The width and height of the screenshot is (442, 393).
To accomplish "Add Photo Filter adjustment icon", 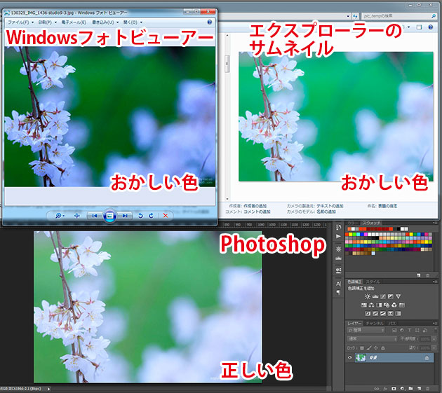I will pos(387,305).
